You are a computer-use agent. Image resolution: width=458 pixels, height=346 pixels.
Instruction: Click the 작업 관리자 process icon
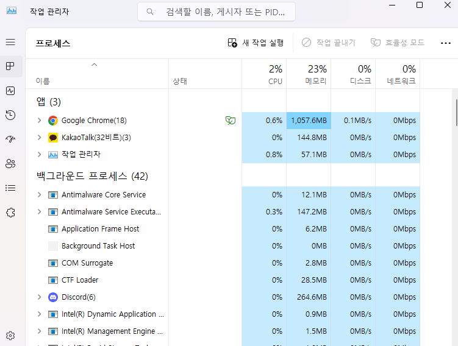click(53, 155)
